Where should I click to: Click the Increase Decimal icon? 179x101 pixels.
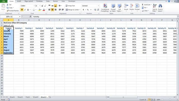(95, 10)
